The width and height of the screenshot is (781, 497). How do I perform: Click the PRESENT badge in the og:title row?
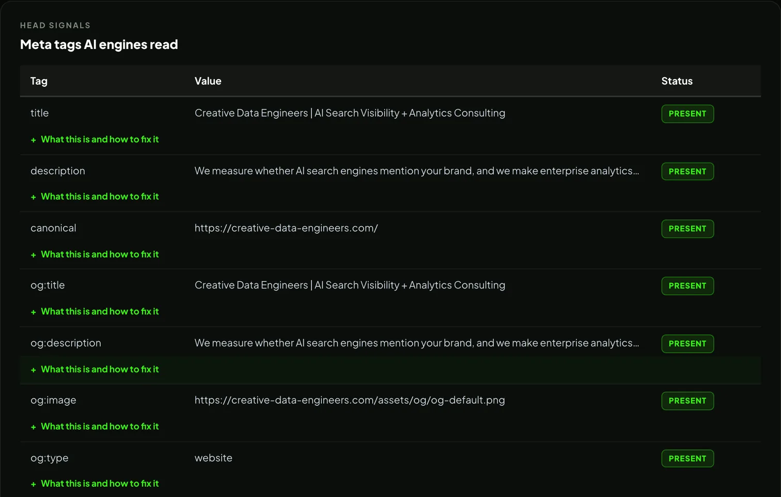(688, 286)
